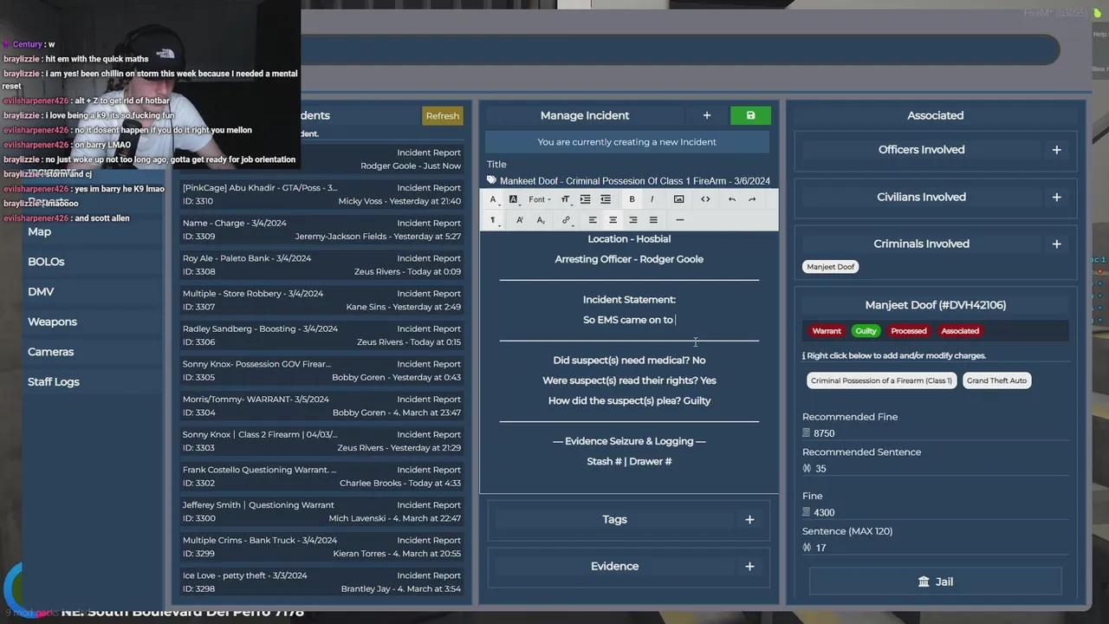
Task: Open the code view icon
Action: tap(705, 199)
